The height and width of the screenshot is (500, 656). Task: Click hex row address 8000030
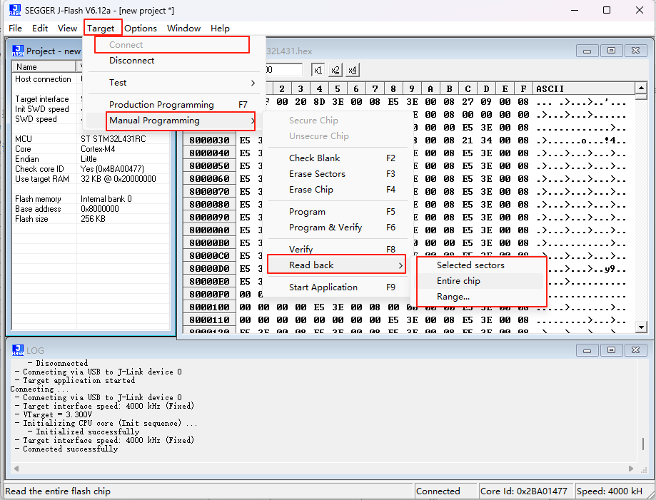[210, 141]
